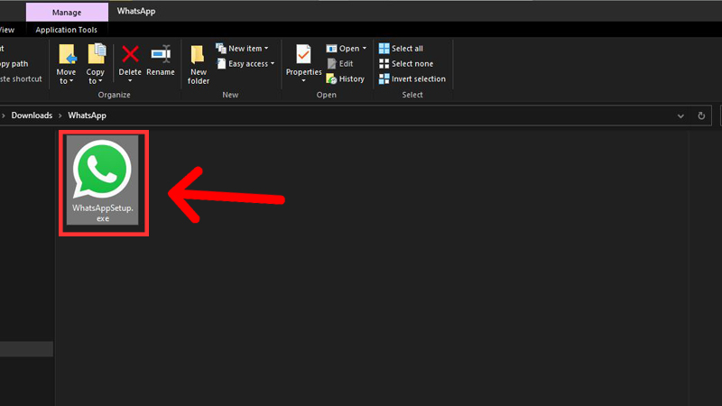Click Select all

pos(401,49)
